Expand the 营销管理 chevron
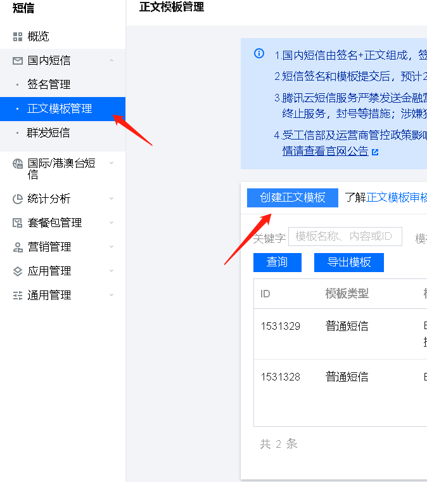The height and width of the screenshot is (482, 427). 112,247
